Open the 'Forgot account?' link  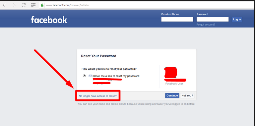tap(206, 25)
